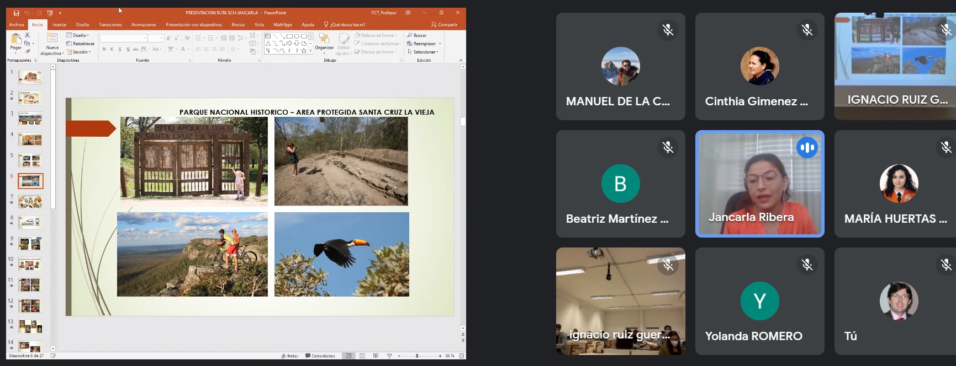Click the '¿Qué desea hacer?' search box
The height and width of the screenshot is (366, 956).
[345, 25]
